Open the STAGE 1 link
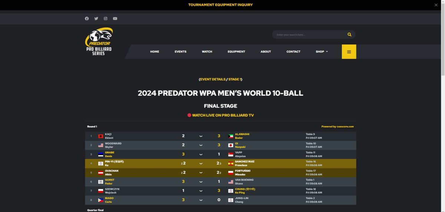This screenshot has height=212, width=445. (x=235, y=79)
